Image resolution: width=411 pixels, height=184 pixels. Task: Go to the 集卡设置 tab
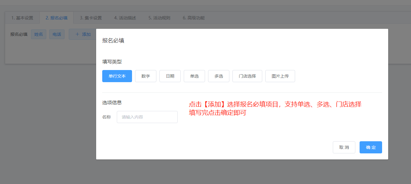coord(91,18)
